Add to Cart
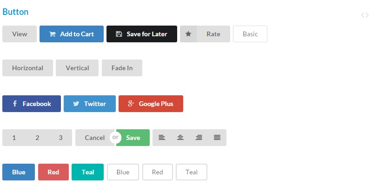 (72, 34)
